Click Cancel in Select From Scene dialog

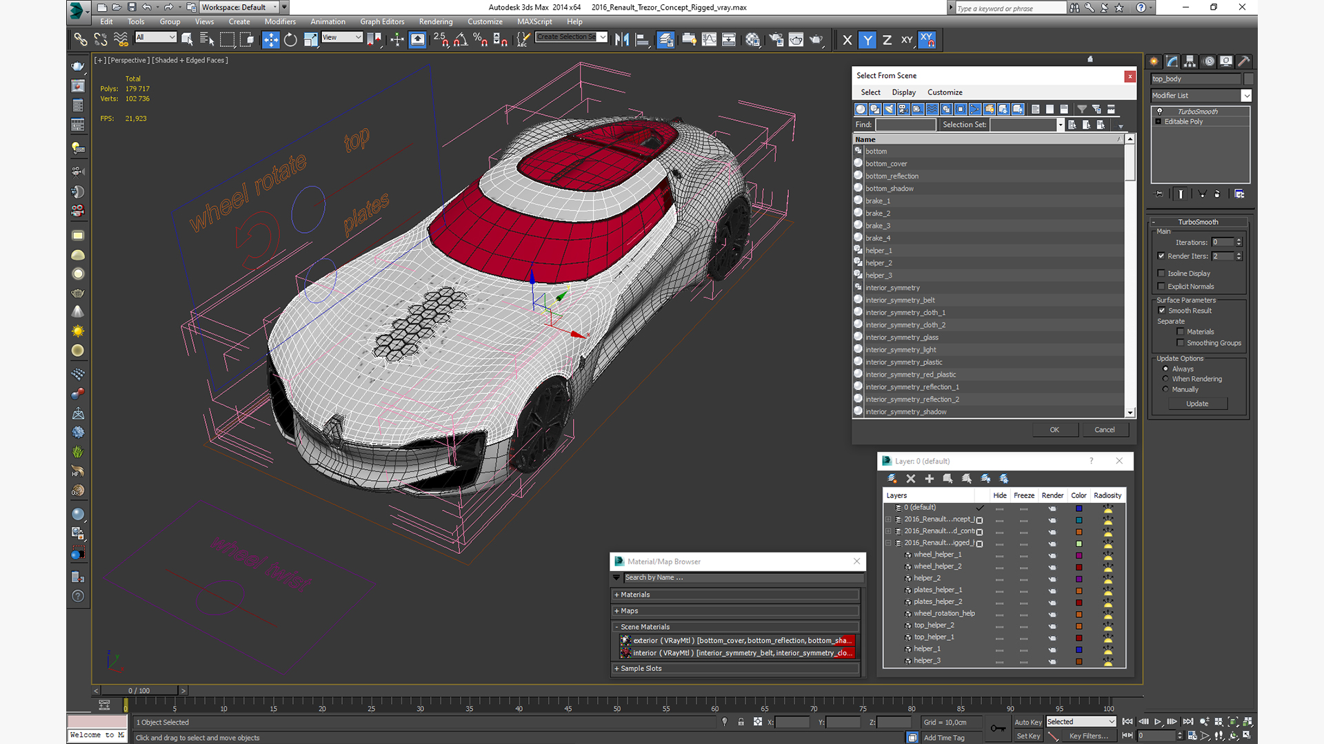click(1105, 430)
